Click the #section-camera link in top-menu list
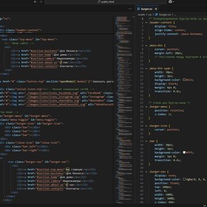Viewport: 207px width, 207px height. pyautogui.click(x=43, y=59)
